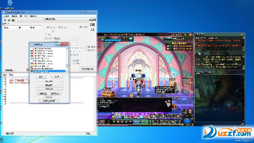Click the round character face icon beside the green orb
This screenshot has height=143, width=254.
tap(190, 35)
